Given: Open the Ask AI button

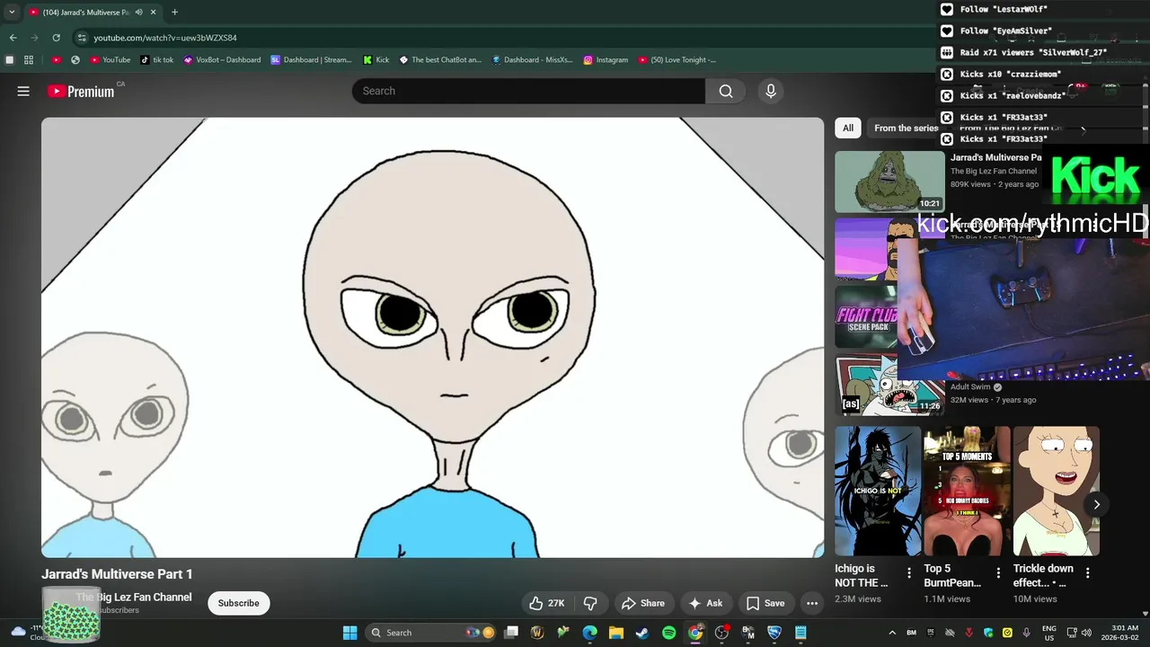Looking at the screenshot, I should 705,603.
